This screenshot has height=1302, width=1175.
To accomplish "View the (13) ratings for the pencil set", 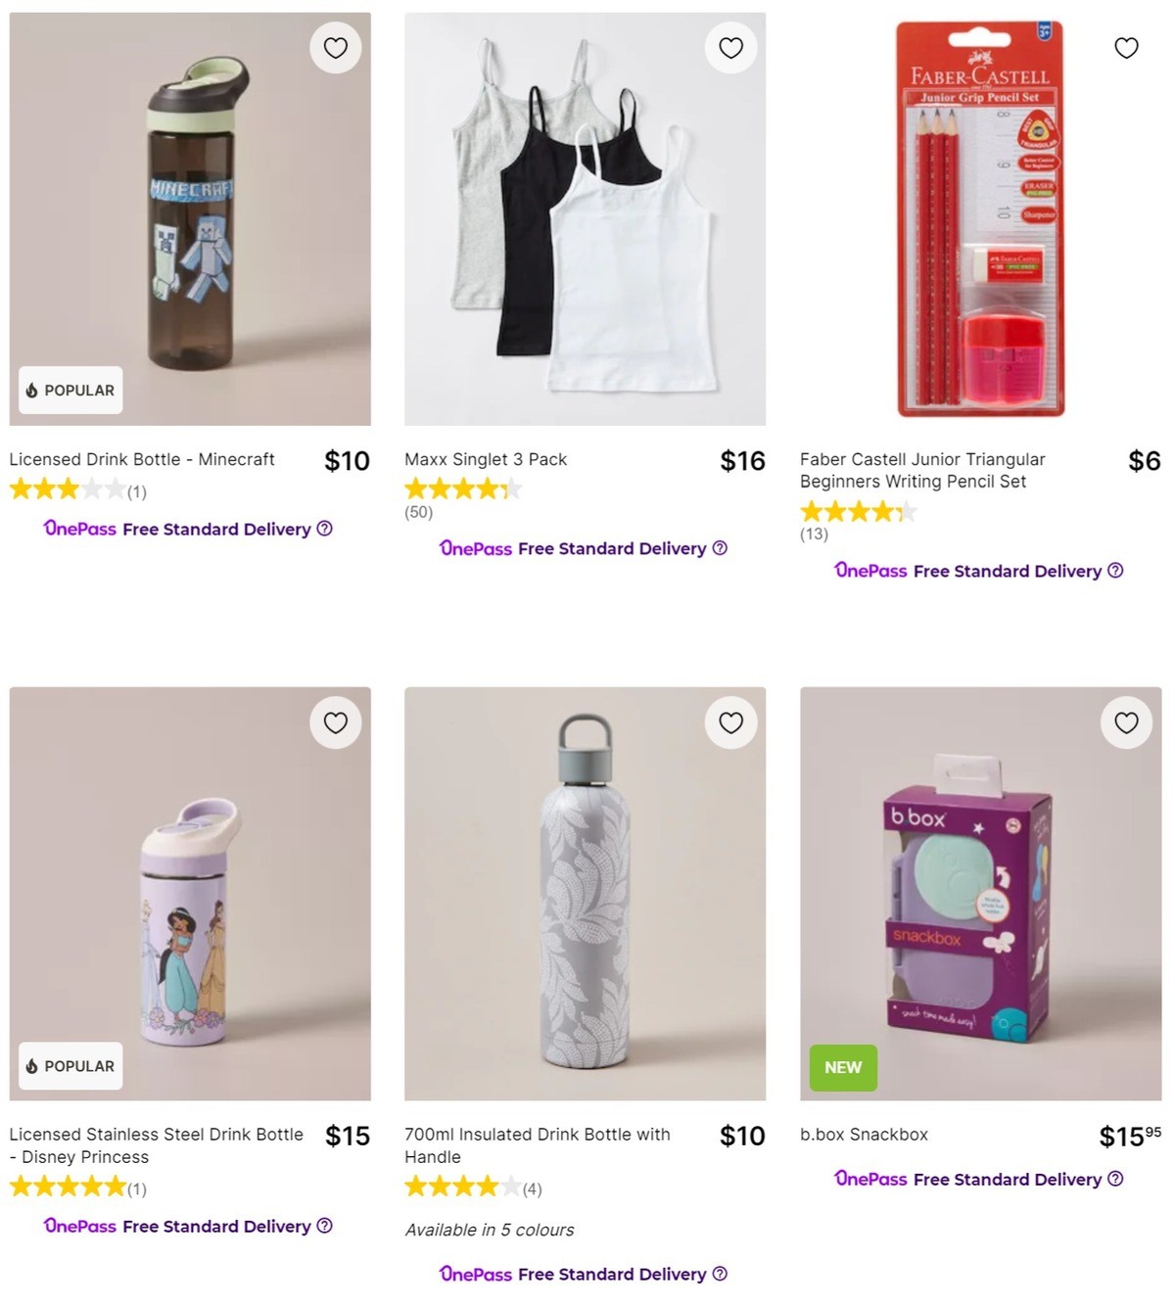I will 814,535.
